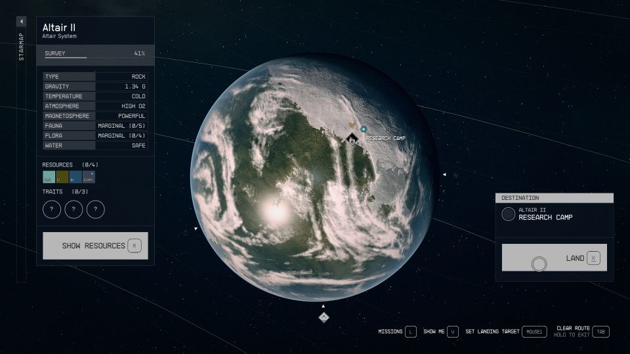Select the Research Camp landing marker
This screenshot has height=354, width=630.
coord(352,139)
